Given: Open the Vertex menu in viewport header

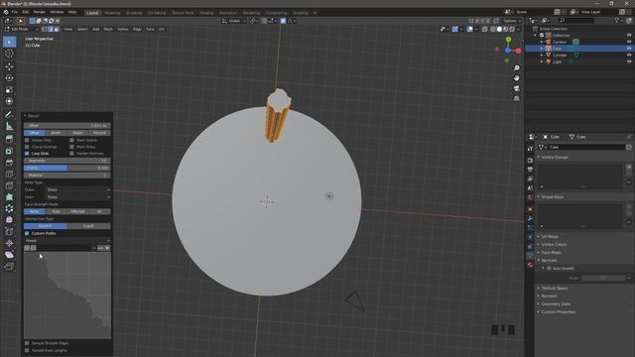Looking at the screenshot, I should 123,29.
